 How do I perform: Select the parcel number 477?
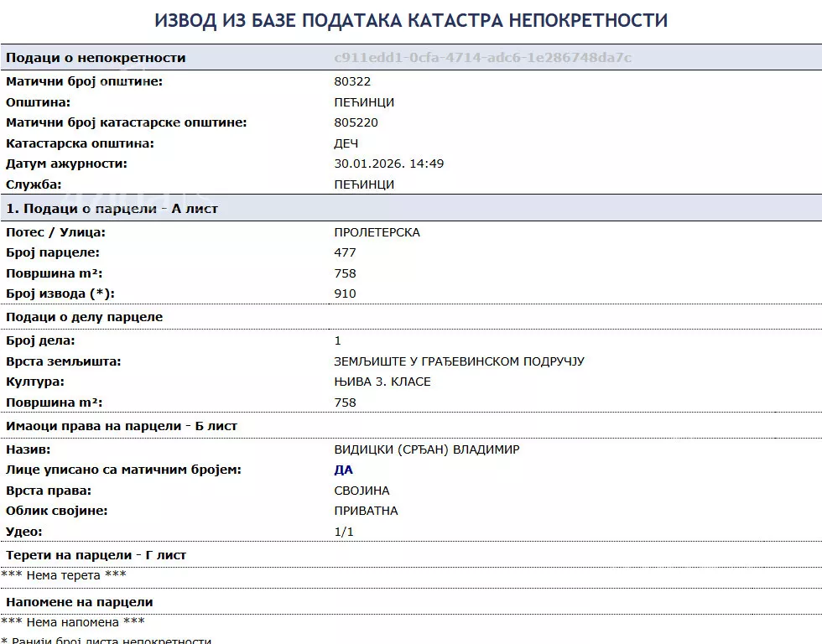tap(341, 252)
